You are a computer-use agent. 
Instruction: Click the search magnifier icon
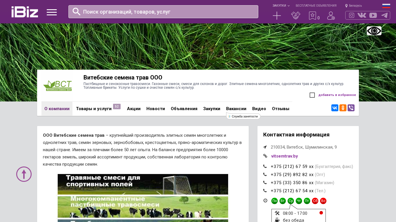(x=77, y=12)
